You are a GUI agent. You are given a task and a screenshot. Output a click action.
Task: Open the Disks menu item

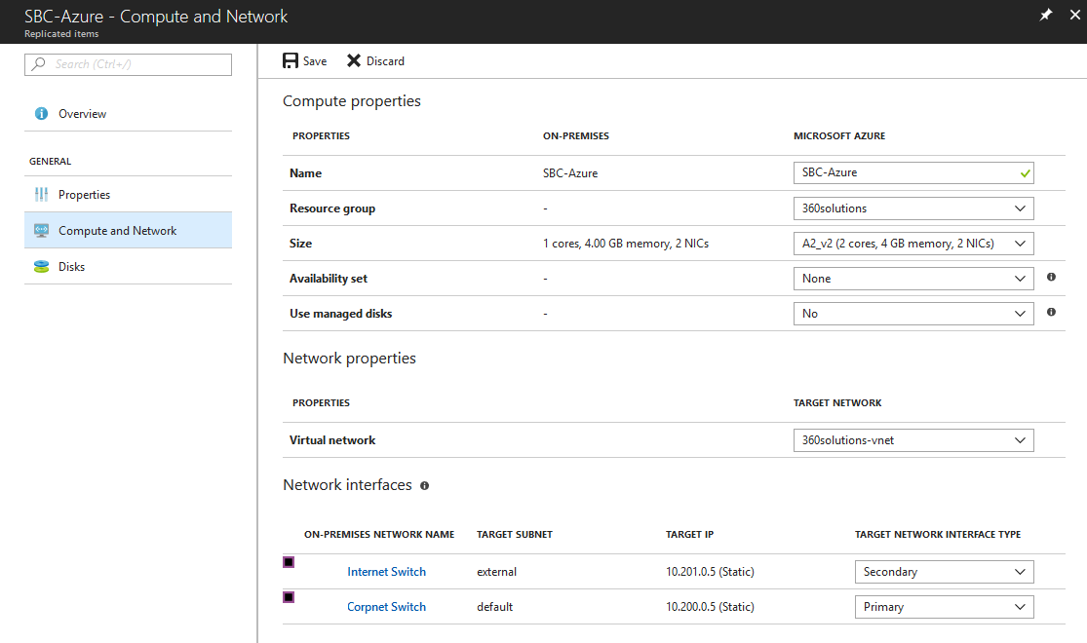pos(129,267)
